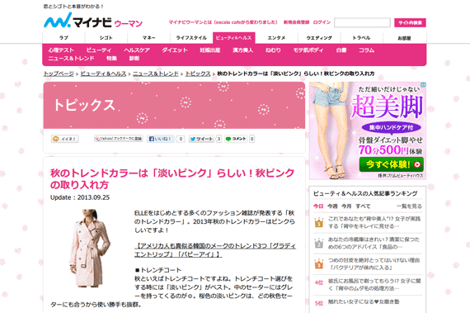Open ビューティ in pink submenu
Viewport: 470px width, 313px height.
point(99,50)
